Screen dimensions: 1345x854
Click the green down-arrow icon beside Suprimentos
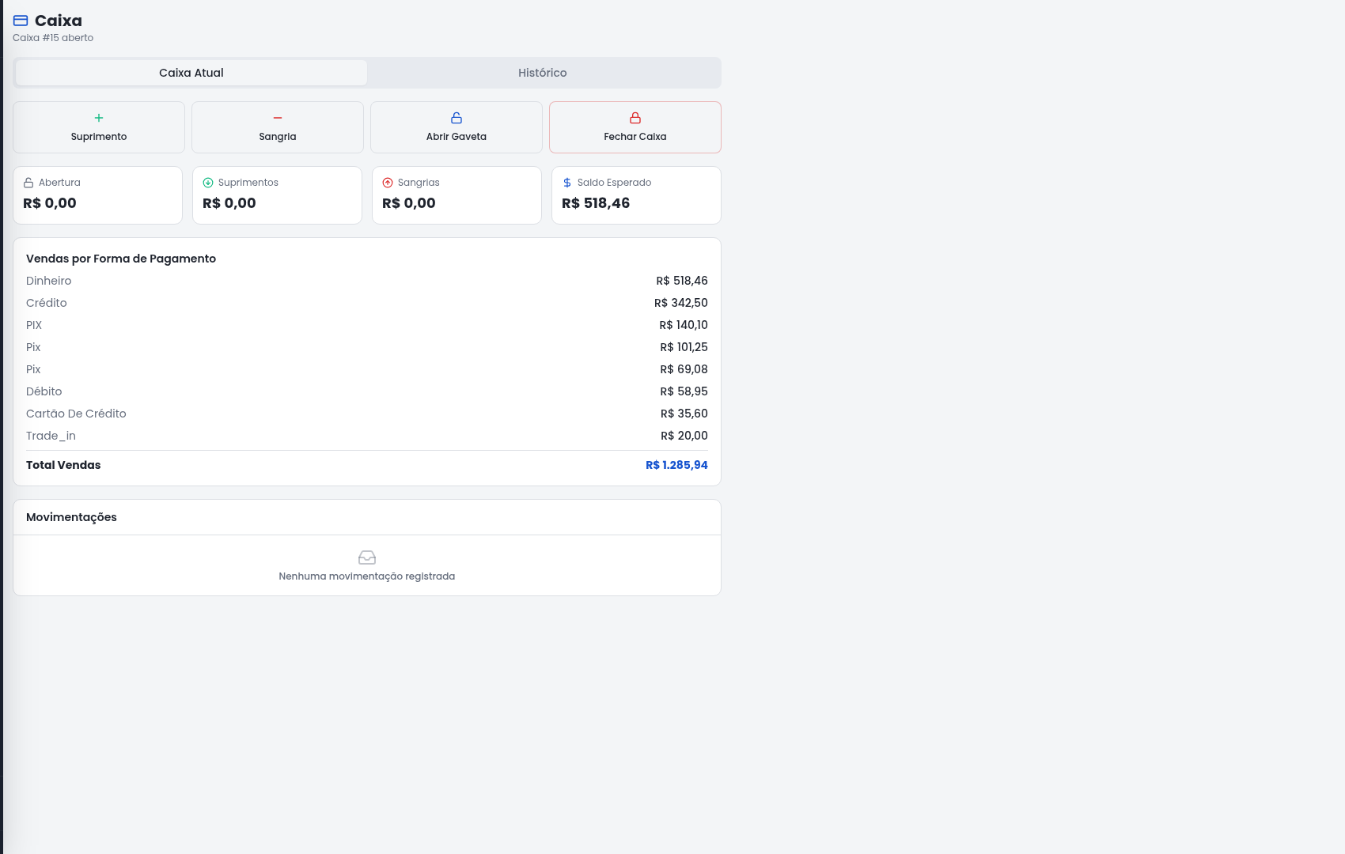(208, 183)
